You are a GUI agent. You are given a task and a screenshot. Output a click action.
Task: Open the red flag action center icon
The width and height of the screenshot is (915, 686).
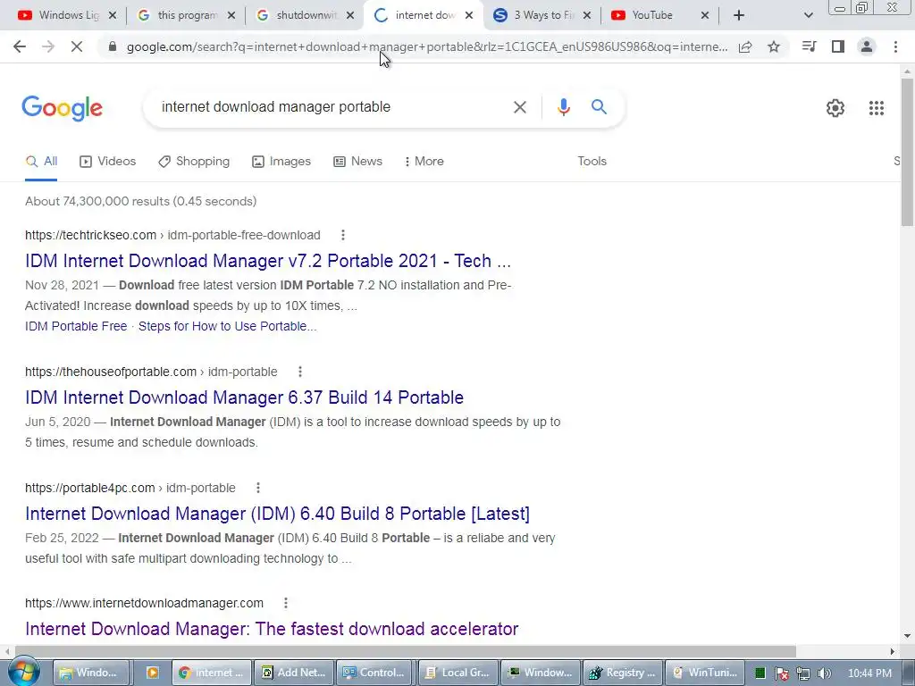point(781,673)
